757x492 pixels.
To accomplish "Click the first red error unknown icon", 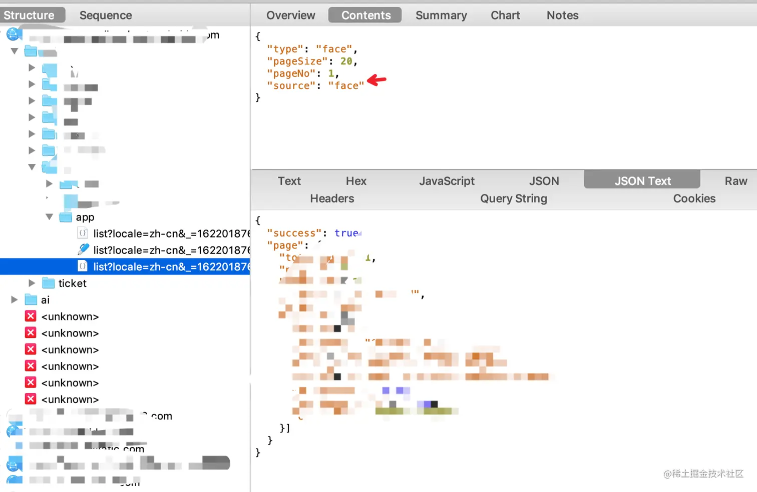I will [31, 316].
